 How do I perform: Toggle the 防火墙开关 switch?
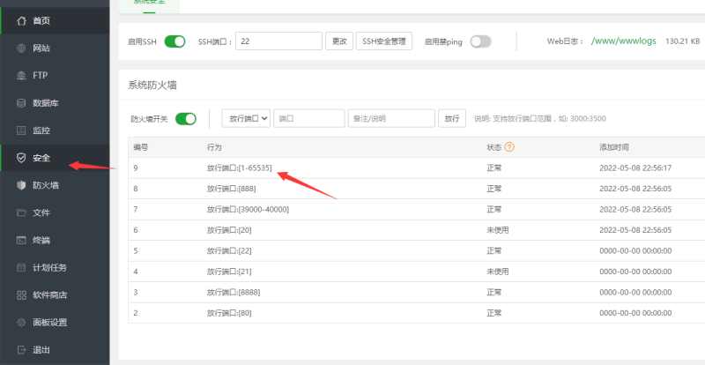(186, 119)
